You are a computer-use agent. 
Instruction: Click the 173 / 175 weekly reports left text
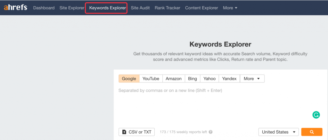click(x=183, y=132)
